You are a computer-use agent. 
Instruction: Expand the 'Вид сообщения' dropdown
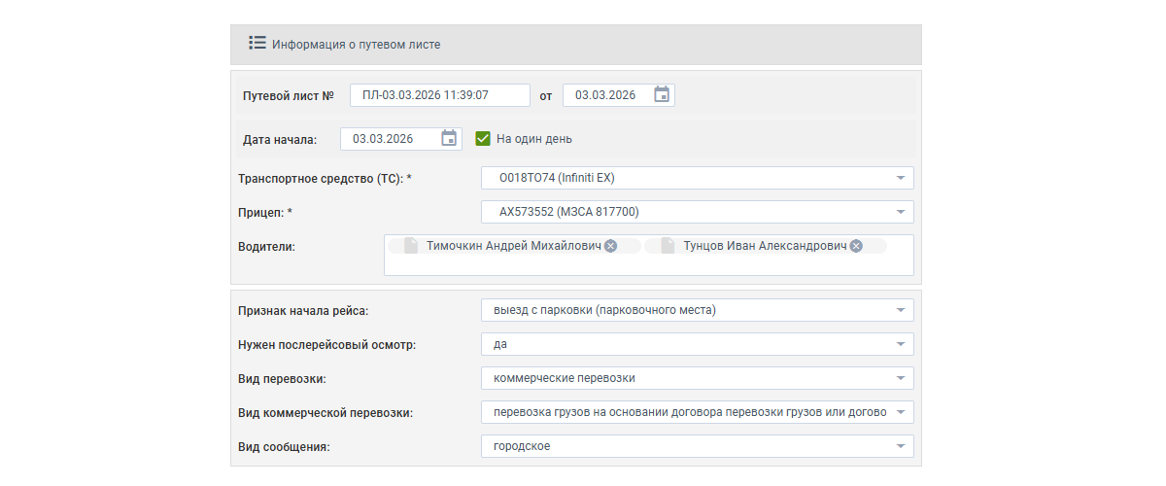pyautogui.click(x=900, y=446)
